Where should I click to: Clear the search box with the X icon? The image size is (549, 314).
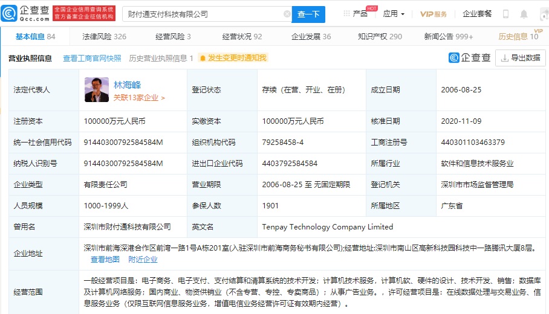coord(287,14)
